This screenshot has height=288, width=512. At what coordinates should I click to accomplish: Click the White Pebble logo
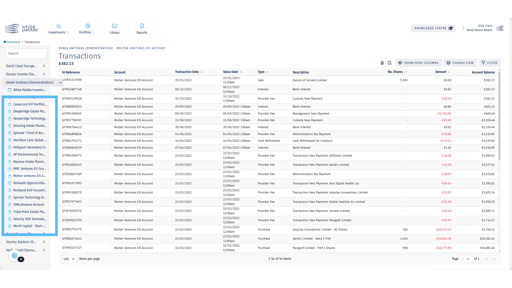tap(21, 28)
